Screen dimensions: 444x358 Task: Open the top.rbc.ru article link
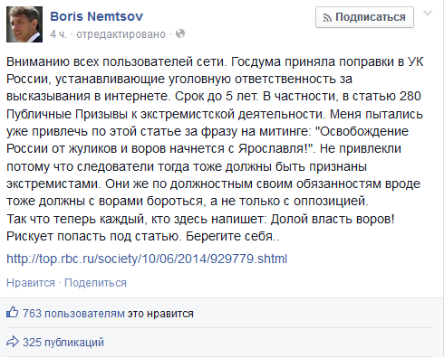[x=147, y=259]
